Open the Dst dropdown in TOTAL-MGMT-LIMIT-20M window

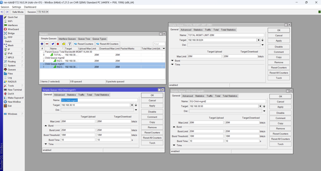[x=262, y=45]
